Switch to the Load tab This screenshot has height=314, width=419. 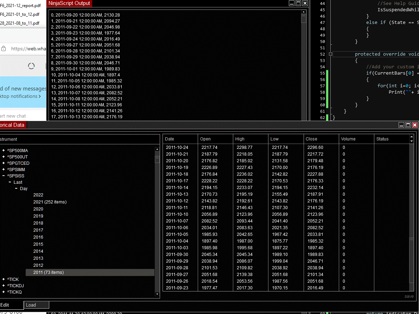click(36, 305)
